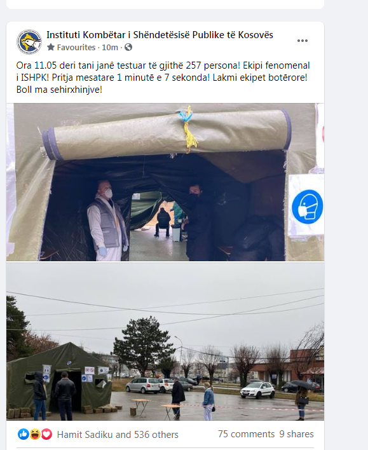This screenshot has height=450, width=368.
Task: Click the post text starting Ora 11.05
Action: point(163,78)
